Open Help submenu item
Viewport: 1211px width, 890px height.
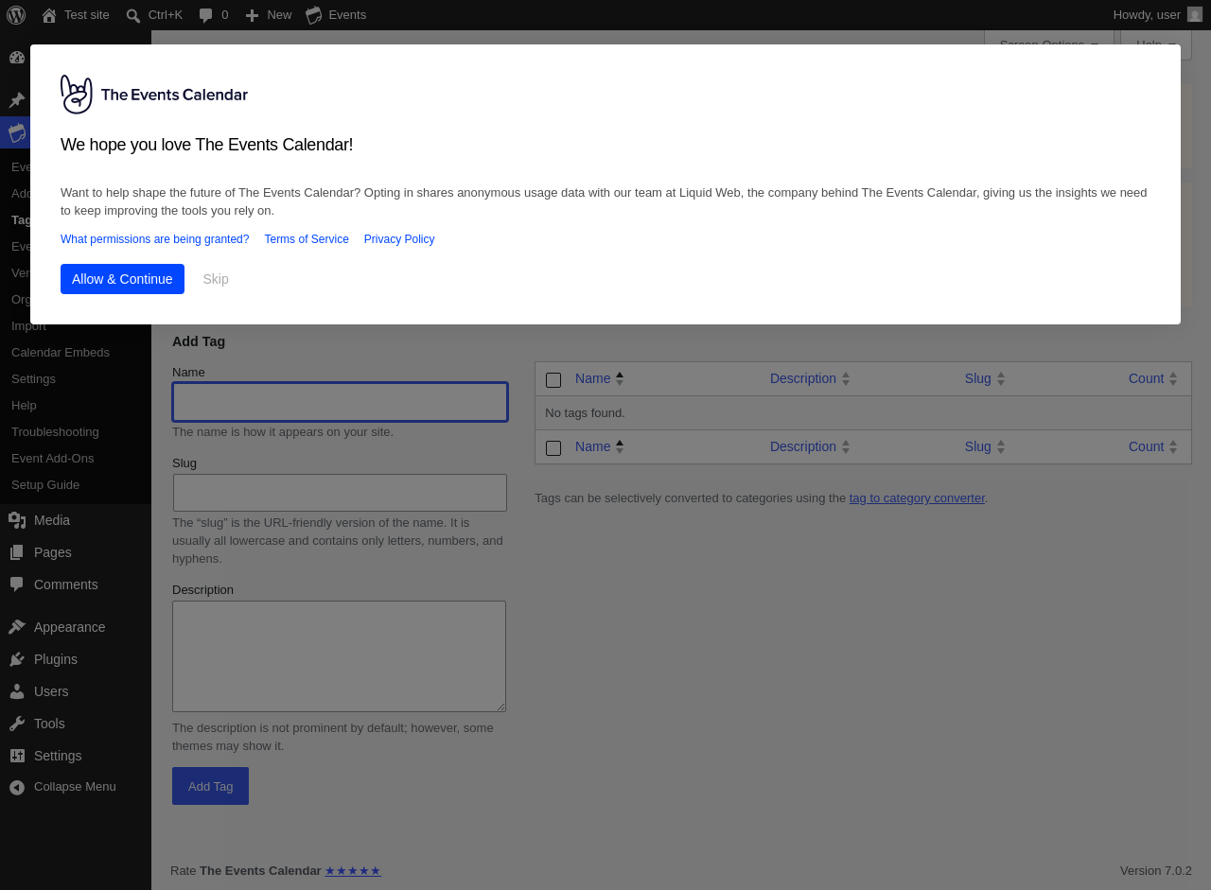point(24,406)
